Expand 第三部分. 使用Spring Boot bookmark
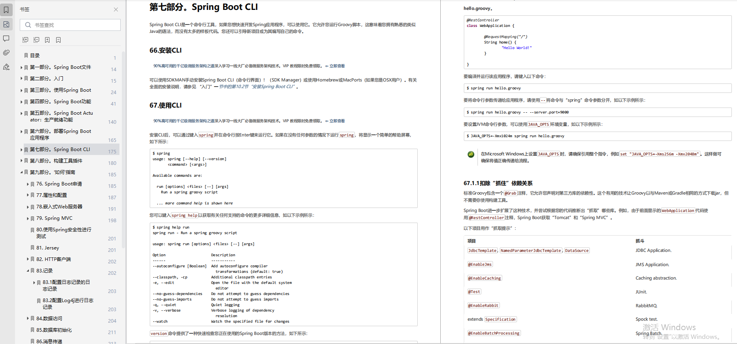This screenshot has width=737, height=344. 21,91
